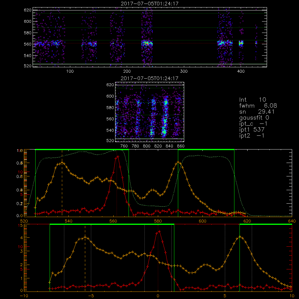Click the timestamp title above the small middle image

click(x=150, y=78)
